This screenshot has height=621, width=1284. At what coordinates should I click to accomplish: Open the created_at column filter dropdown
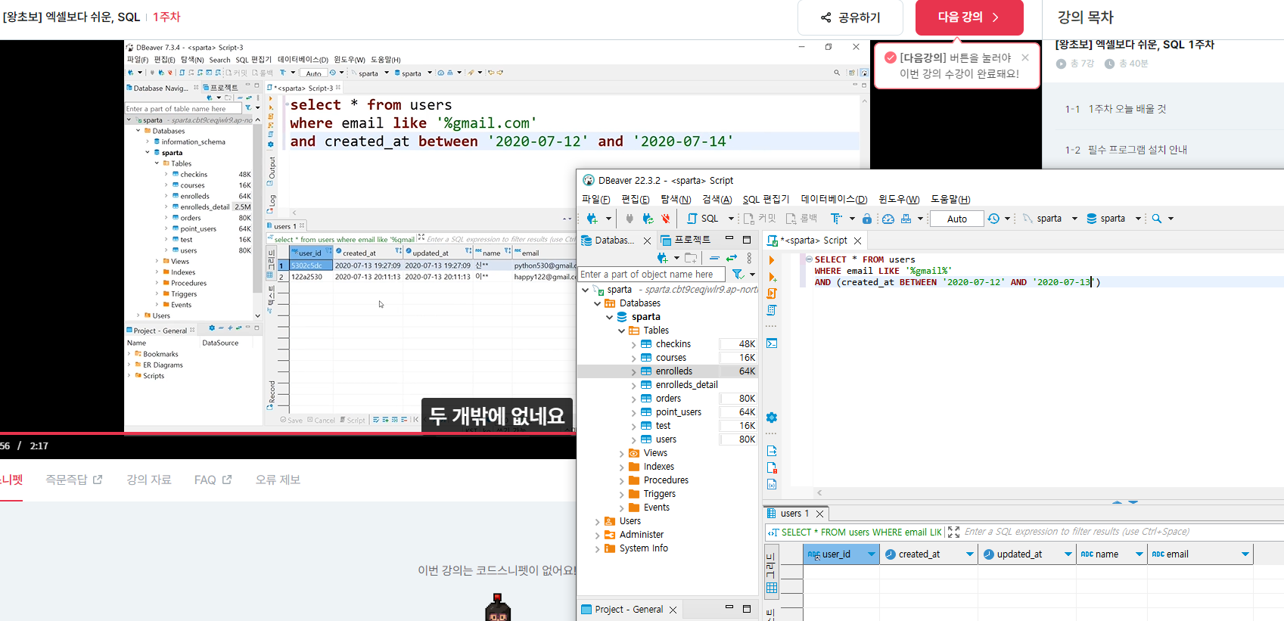[970, 554]
